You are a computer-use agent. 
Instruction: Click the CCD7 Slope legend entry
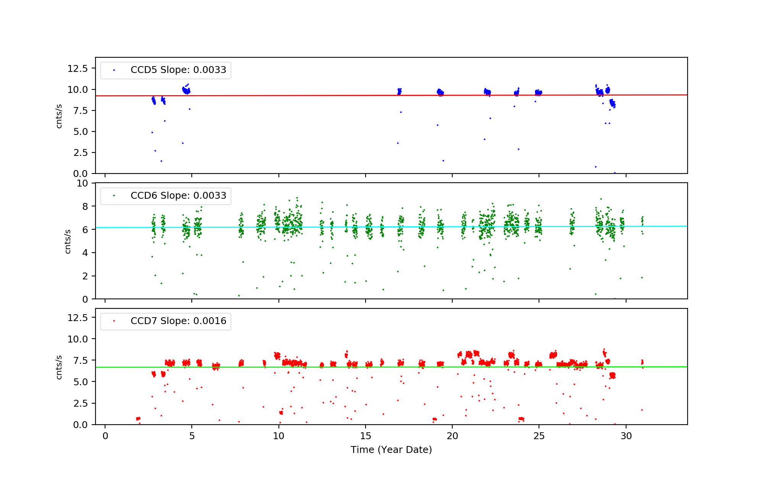tap(178, 321)
